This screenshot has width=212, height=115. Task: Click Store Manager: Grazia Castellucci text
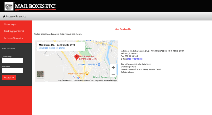(136, 64)
